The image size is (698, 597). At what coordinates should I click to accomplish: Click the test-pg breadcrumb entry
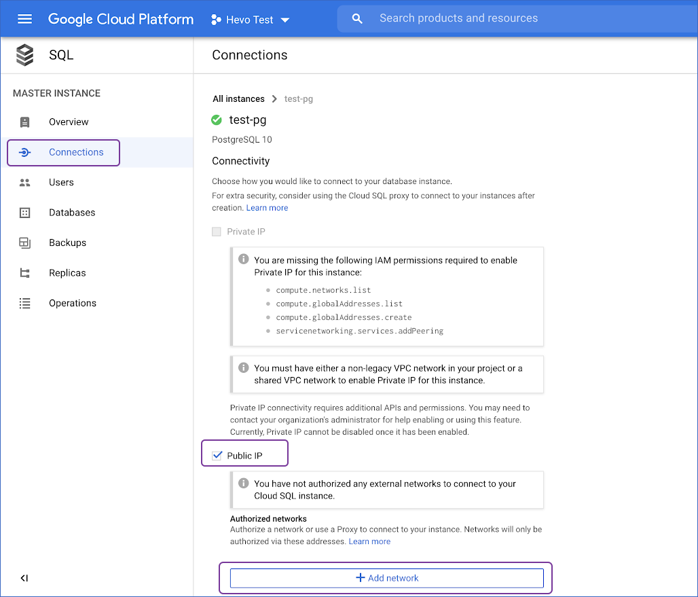tap(299, 99)
